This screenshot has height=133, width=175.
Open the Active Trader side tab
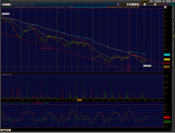coord(173,27)
